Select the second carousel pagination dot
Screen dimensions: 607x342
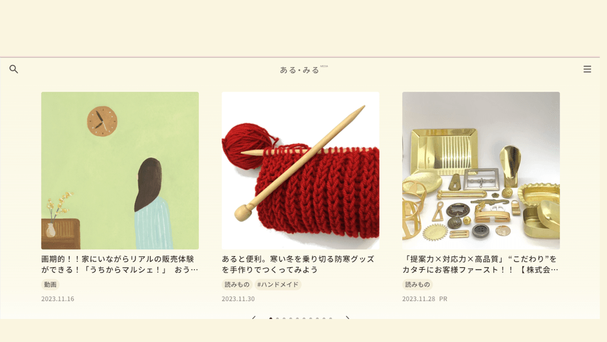coord(278,318)
